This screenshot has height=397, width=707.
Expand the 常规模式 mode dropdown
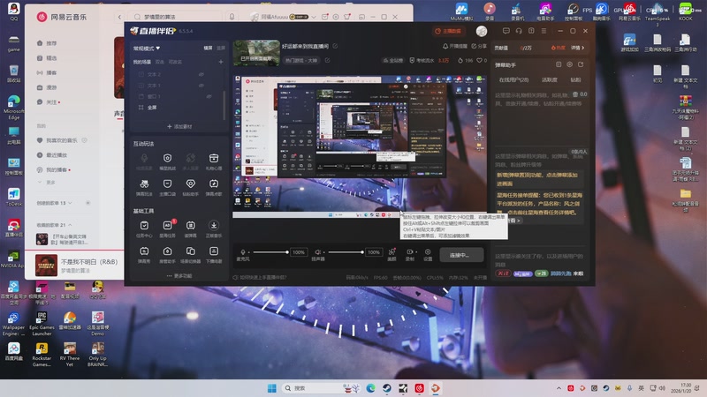coord(147,49)
